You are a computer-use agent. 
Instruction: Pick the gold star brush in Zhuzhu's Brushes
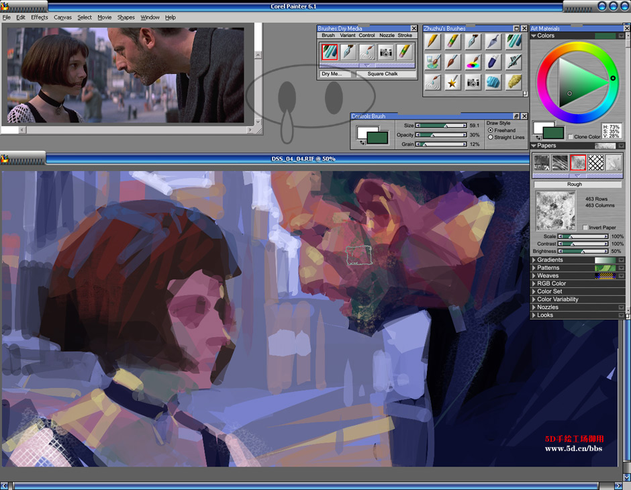click(453, 83)
